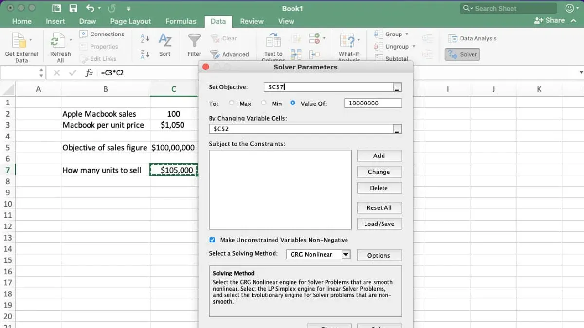Open the View tab

coord(286,21)
